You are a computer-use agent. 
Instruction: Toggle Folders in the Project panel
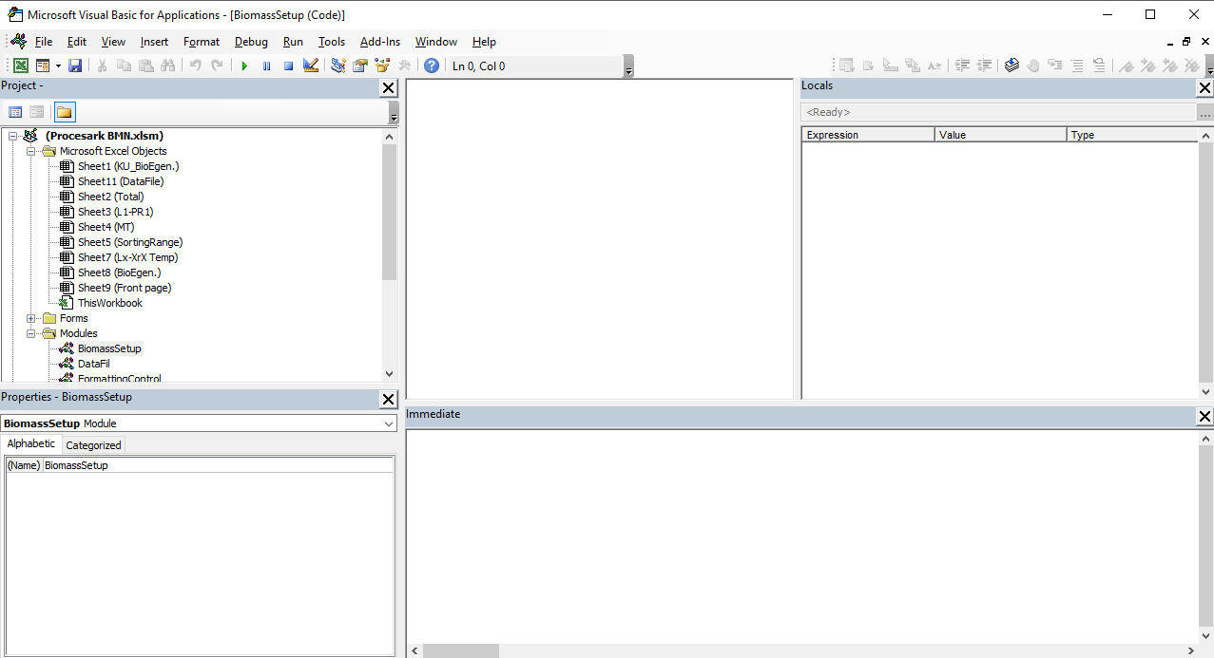(x=64, y=112)
